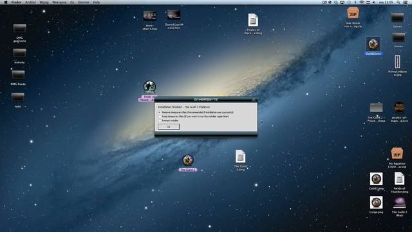
Task: Select The Guild 2 (Mac) disk
Action: pyautogui.click(x=399, y=204)
